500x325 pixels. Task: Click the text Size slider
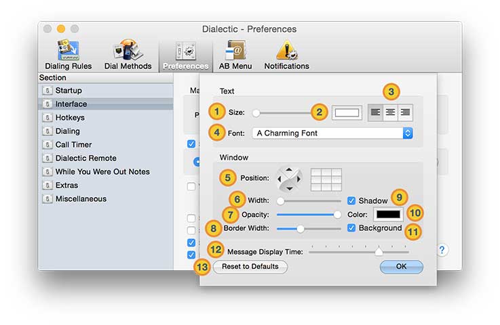[x=282, y=113]
